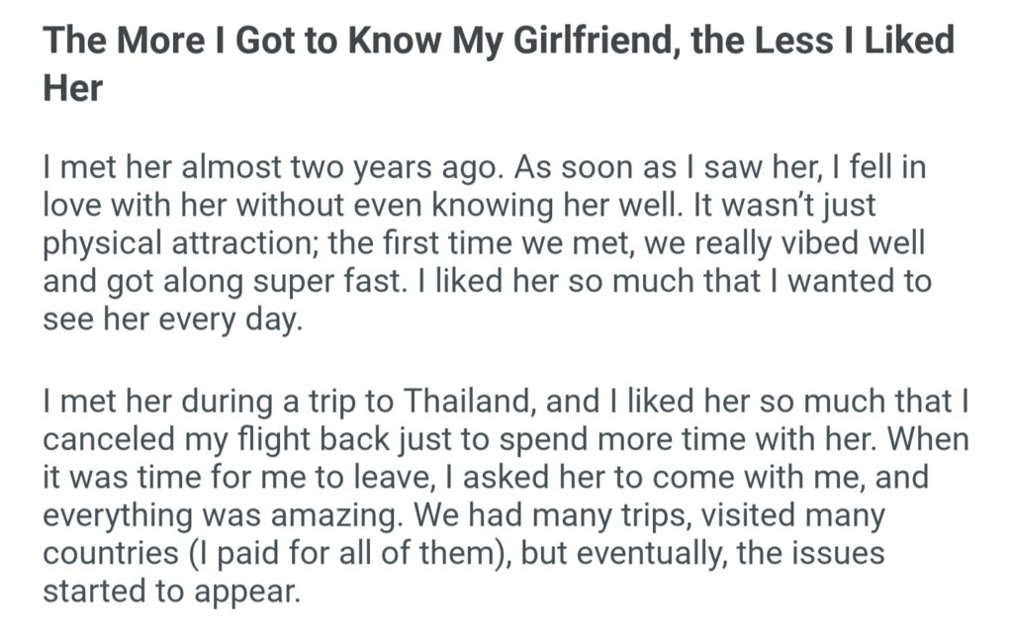Click the phrase "everything was amazing"
1013x639 pixels.
[x=222, y=514]
